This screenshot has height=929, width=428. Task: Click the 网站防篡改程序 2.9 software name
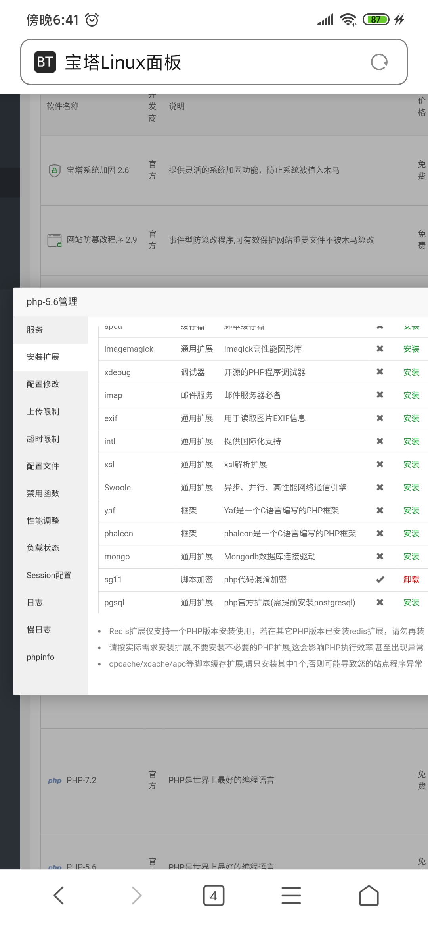coord(102,240)
